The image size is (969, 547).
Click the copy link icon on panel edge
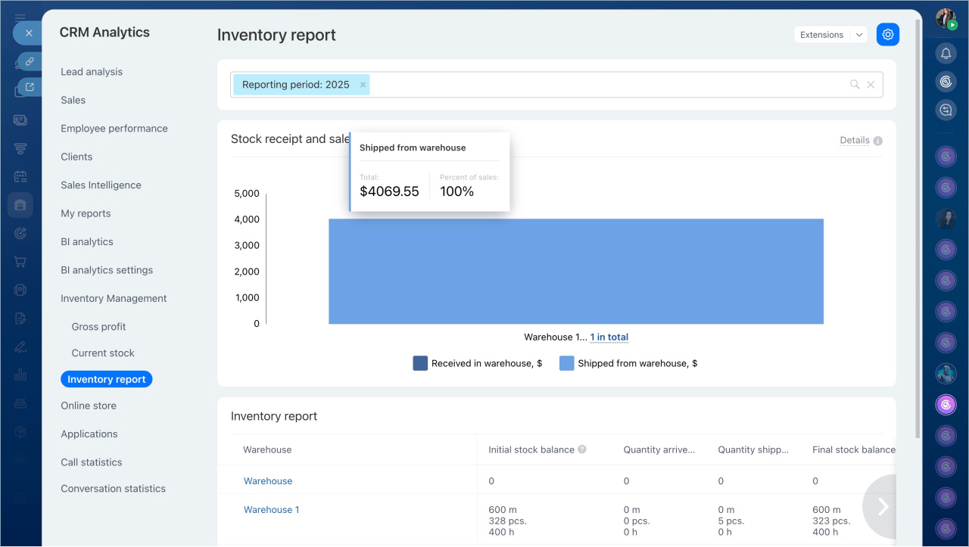30,61
